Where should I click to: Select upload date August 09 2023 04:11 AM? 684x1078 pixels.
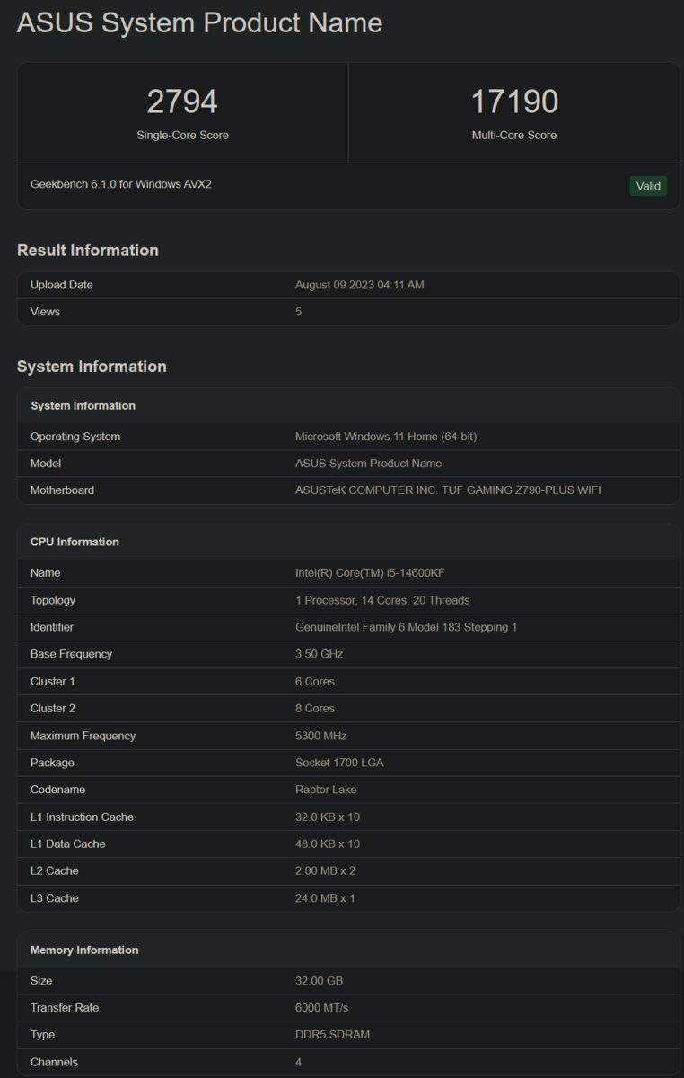360,285
